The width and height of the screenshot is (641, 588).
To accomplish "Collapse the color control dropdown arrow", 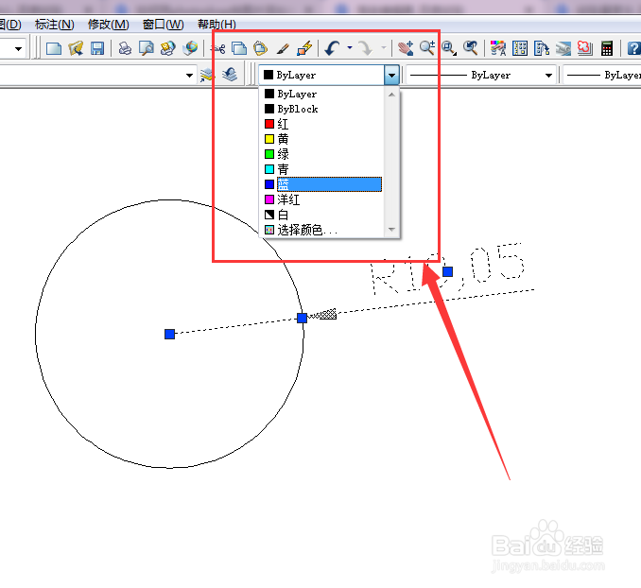I will point(391,76).
